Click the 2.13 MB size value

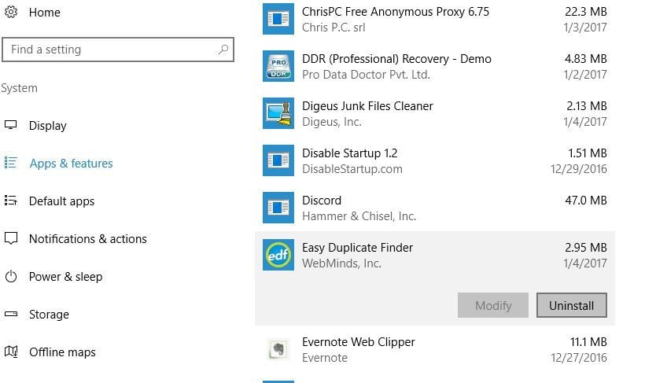click(x=587, y=106)
